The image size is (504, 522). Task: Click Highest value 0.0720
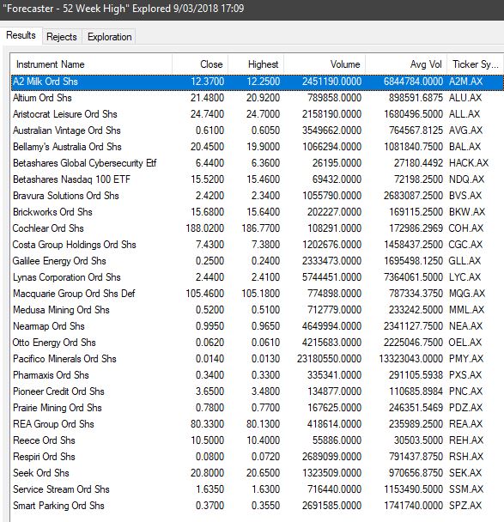(266, 457)
